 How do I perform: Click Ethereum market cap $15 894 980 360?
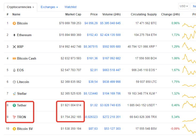pyautogui.click(x=70, y=35)
